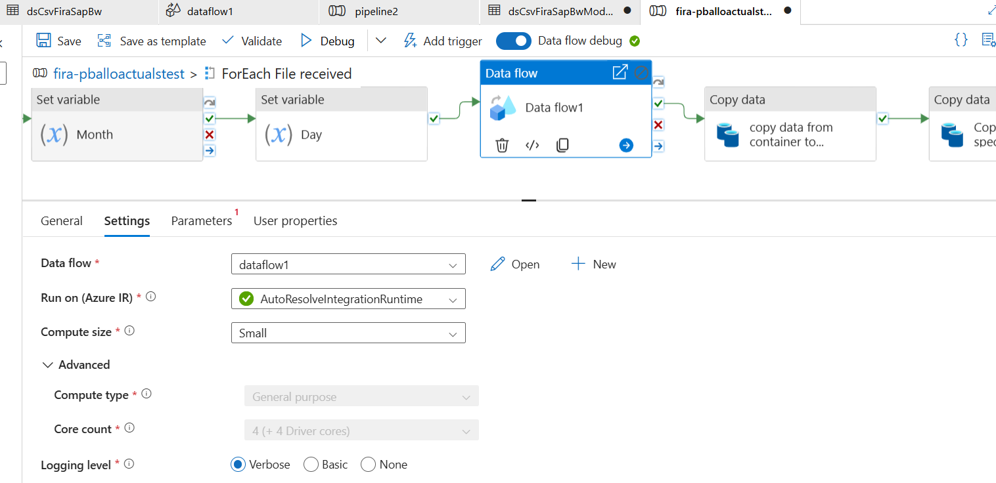
Task: Open the dsCsvFiraSapBwMod editor tab
Action: coord(558,11)
